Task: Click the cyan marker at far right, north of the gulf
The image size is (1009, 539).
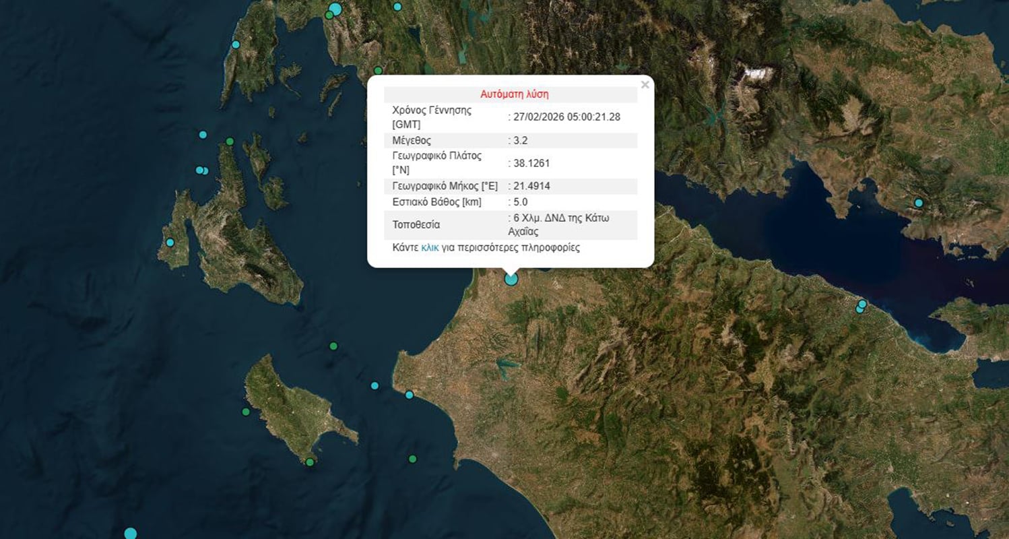Action: pos(918,203)
